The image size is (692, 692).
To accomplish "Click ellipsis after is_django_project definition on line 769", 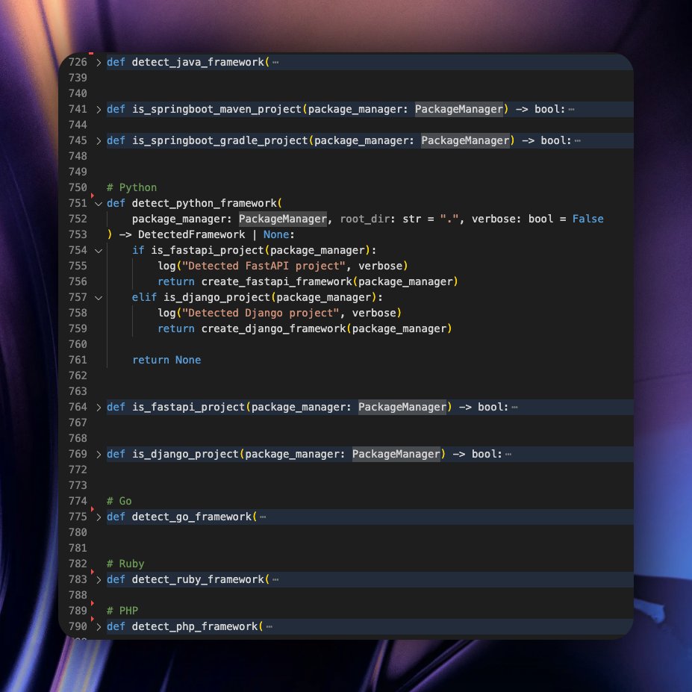I will pos(508,454).
